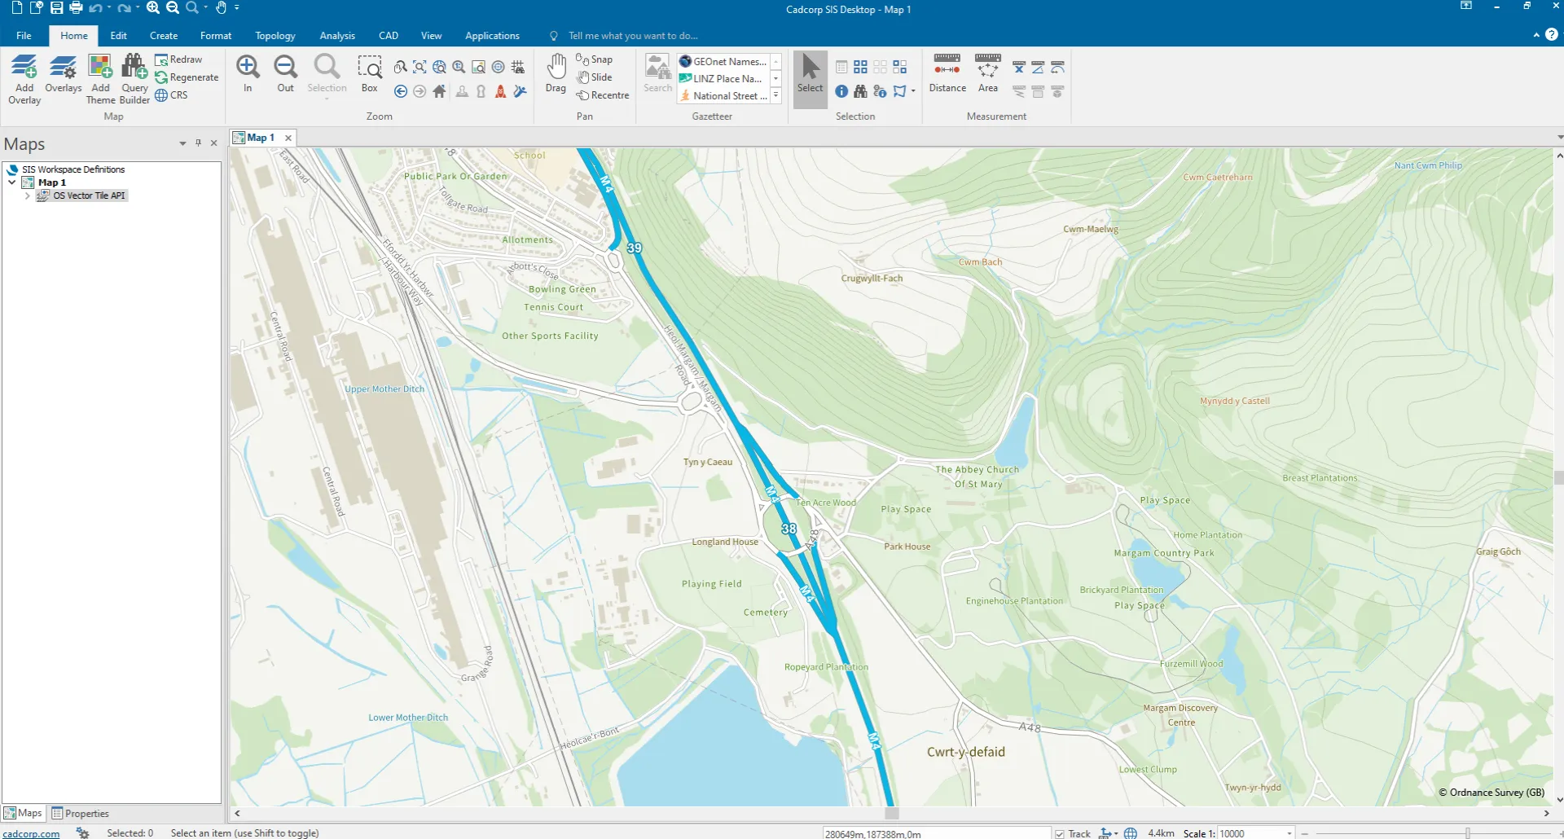1564x839 pixels.
Task: Click the invert selection grid icon
Action: [899, 67]
